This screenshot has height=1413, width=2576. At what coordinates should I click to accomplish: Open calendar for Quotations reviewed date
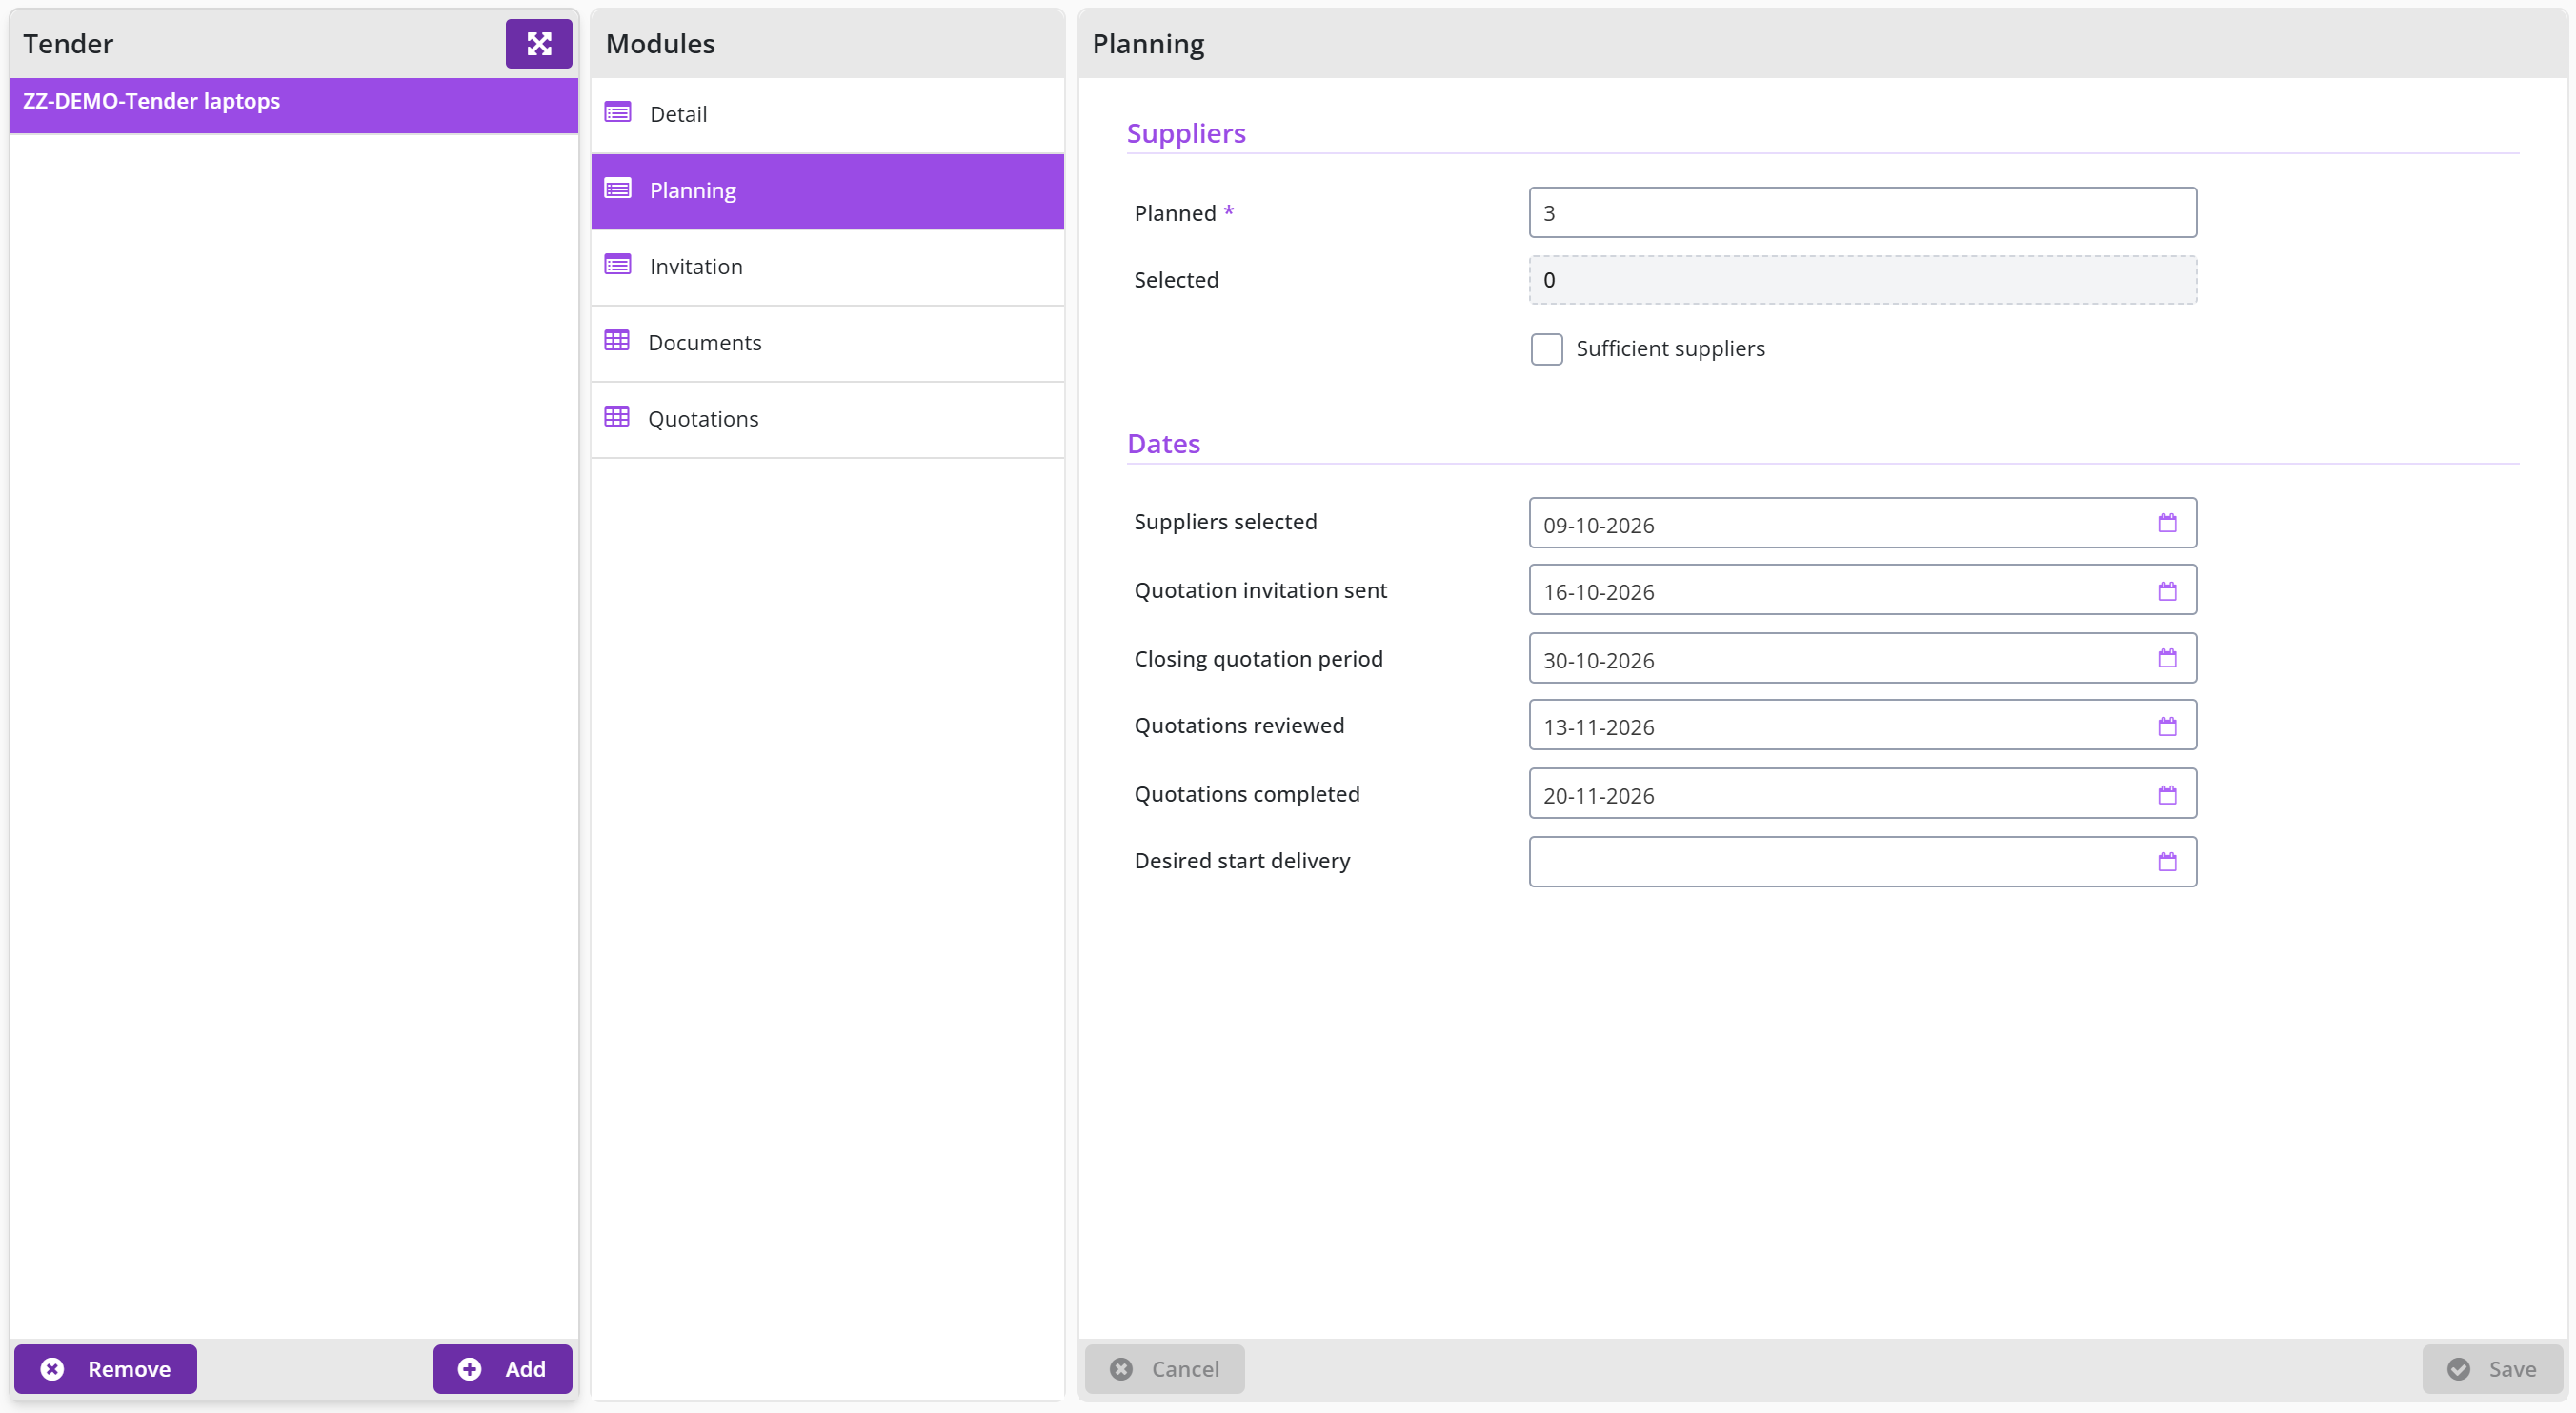coord(2167,726)
